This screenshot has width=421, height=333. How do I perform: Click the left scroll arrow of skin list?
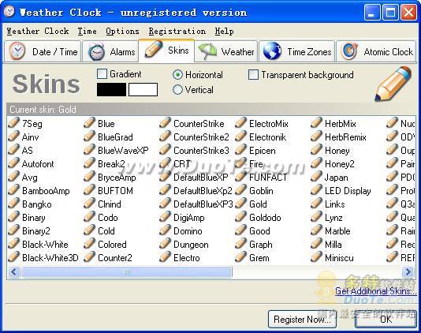coord(14,272)
